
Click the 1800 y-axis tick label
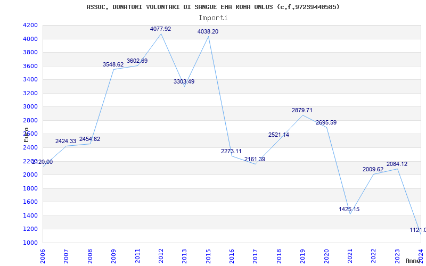[x=30, y=188]
